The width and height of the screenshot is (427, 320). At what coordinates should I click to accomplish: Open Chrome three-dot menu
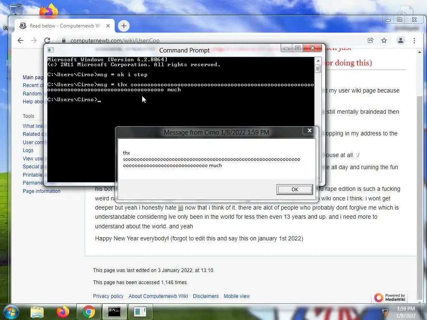click(x=414, y=40)
